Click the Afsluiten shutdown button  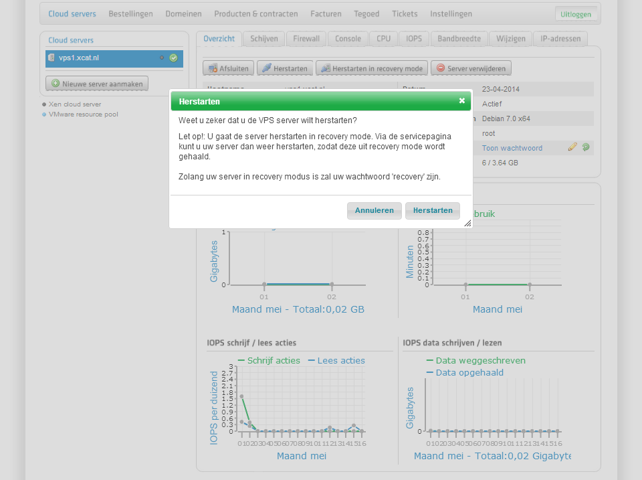point(229,68)
